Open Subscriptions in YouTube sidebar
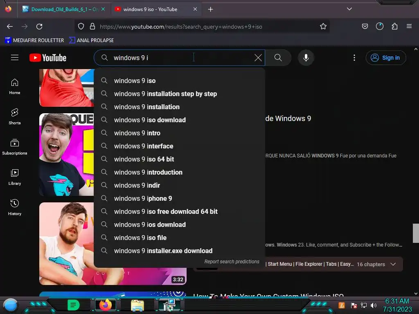Viewport: 419px width, 314px height. point(15,147)
